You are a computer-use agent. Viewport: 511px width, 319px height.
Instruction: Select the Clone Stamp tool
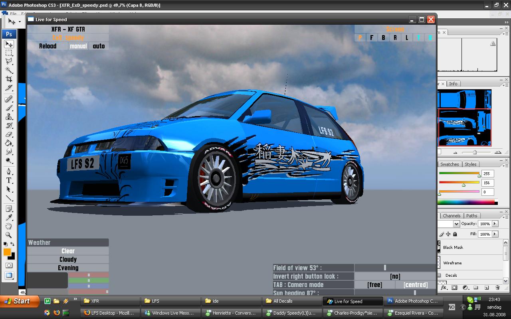[9, 116]
